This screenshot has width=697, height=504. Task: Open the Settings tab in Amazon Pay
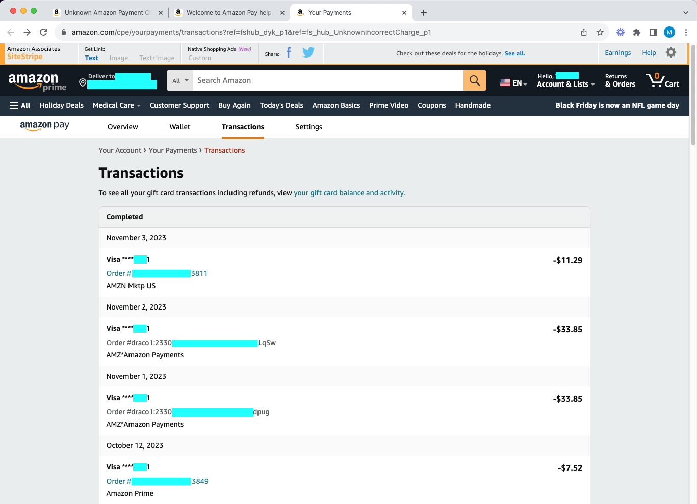tap(309, 127)
